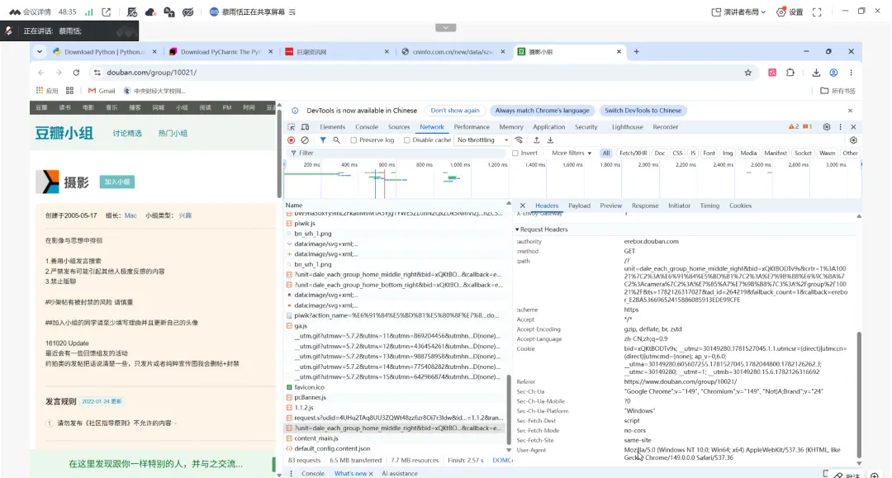Open DevTools three-dot customize menu
This screenshot has height=478, width=892.
click(840, 127)
